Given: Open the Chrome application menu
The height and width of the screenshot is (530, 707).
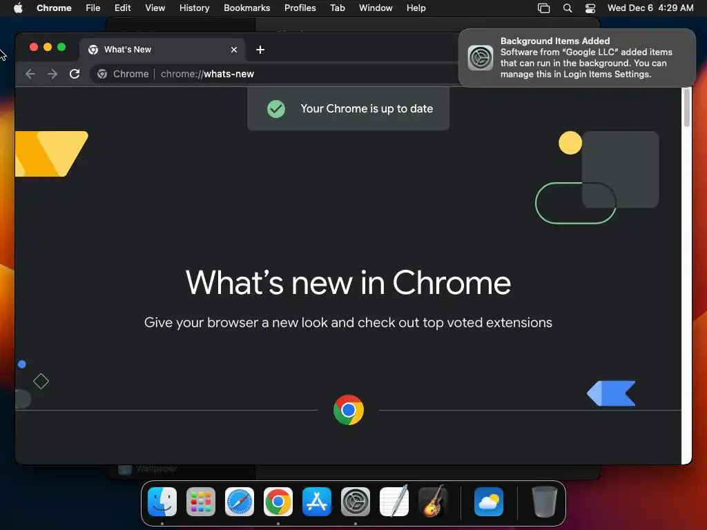Looking at the screenshot, I should [54, 8].
